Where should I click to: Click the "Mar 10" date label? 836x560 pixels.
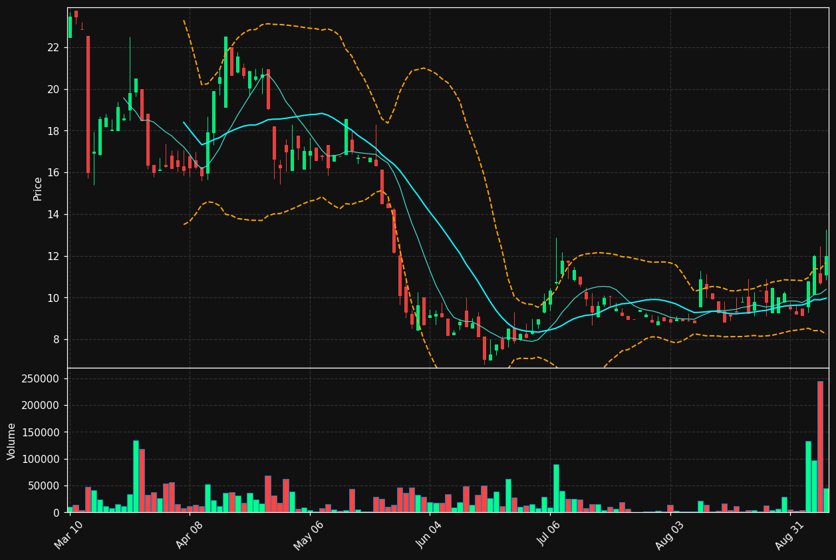(x=69, y=534)
